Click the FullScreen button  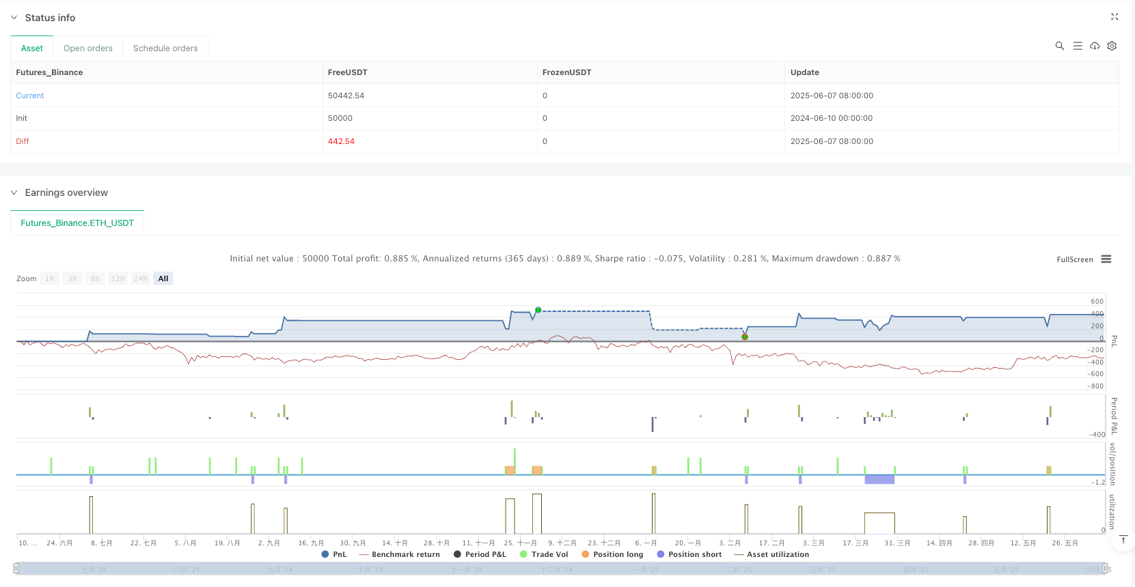pyautogui.click(x=1074, y=259)
